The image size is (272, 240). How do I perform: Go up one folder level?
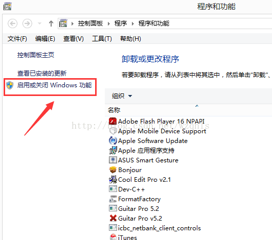51,23
